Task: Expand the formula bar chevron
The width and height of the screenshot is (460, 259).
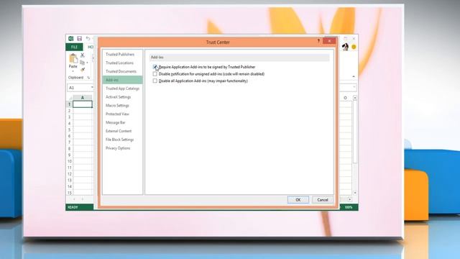Action: pos(354,87)
